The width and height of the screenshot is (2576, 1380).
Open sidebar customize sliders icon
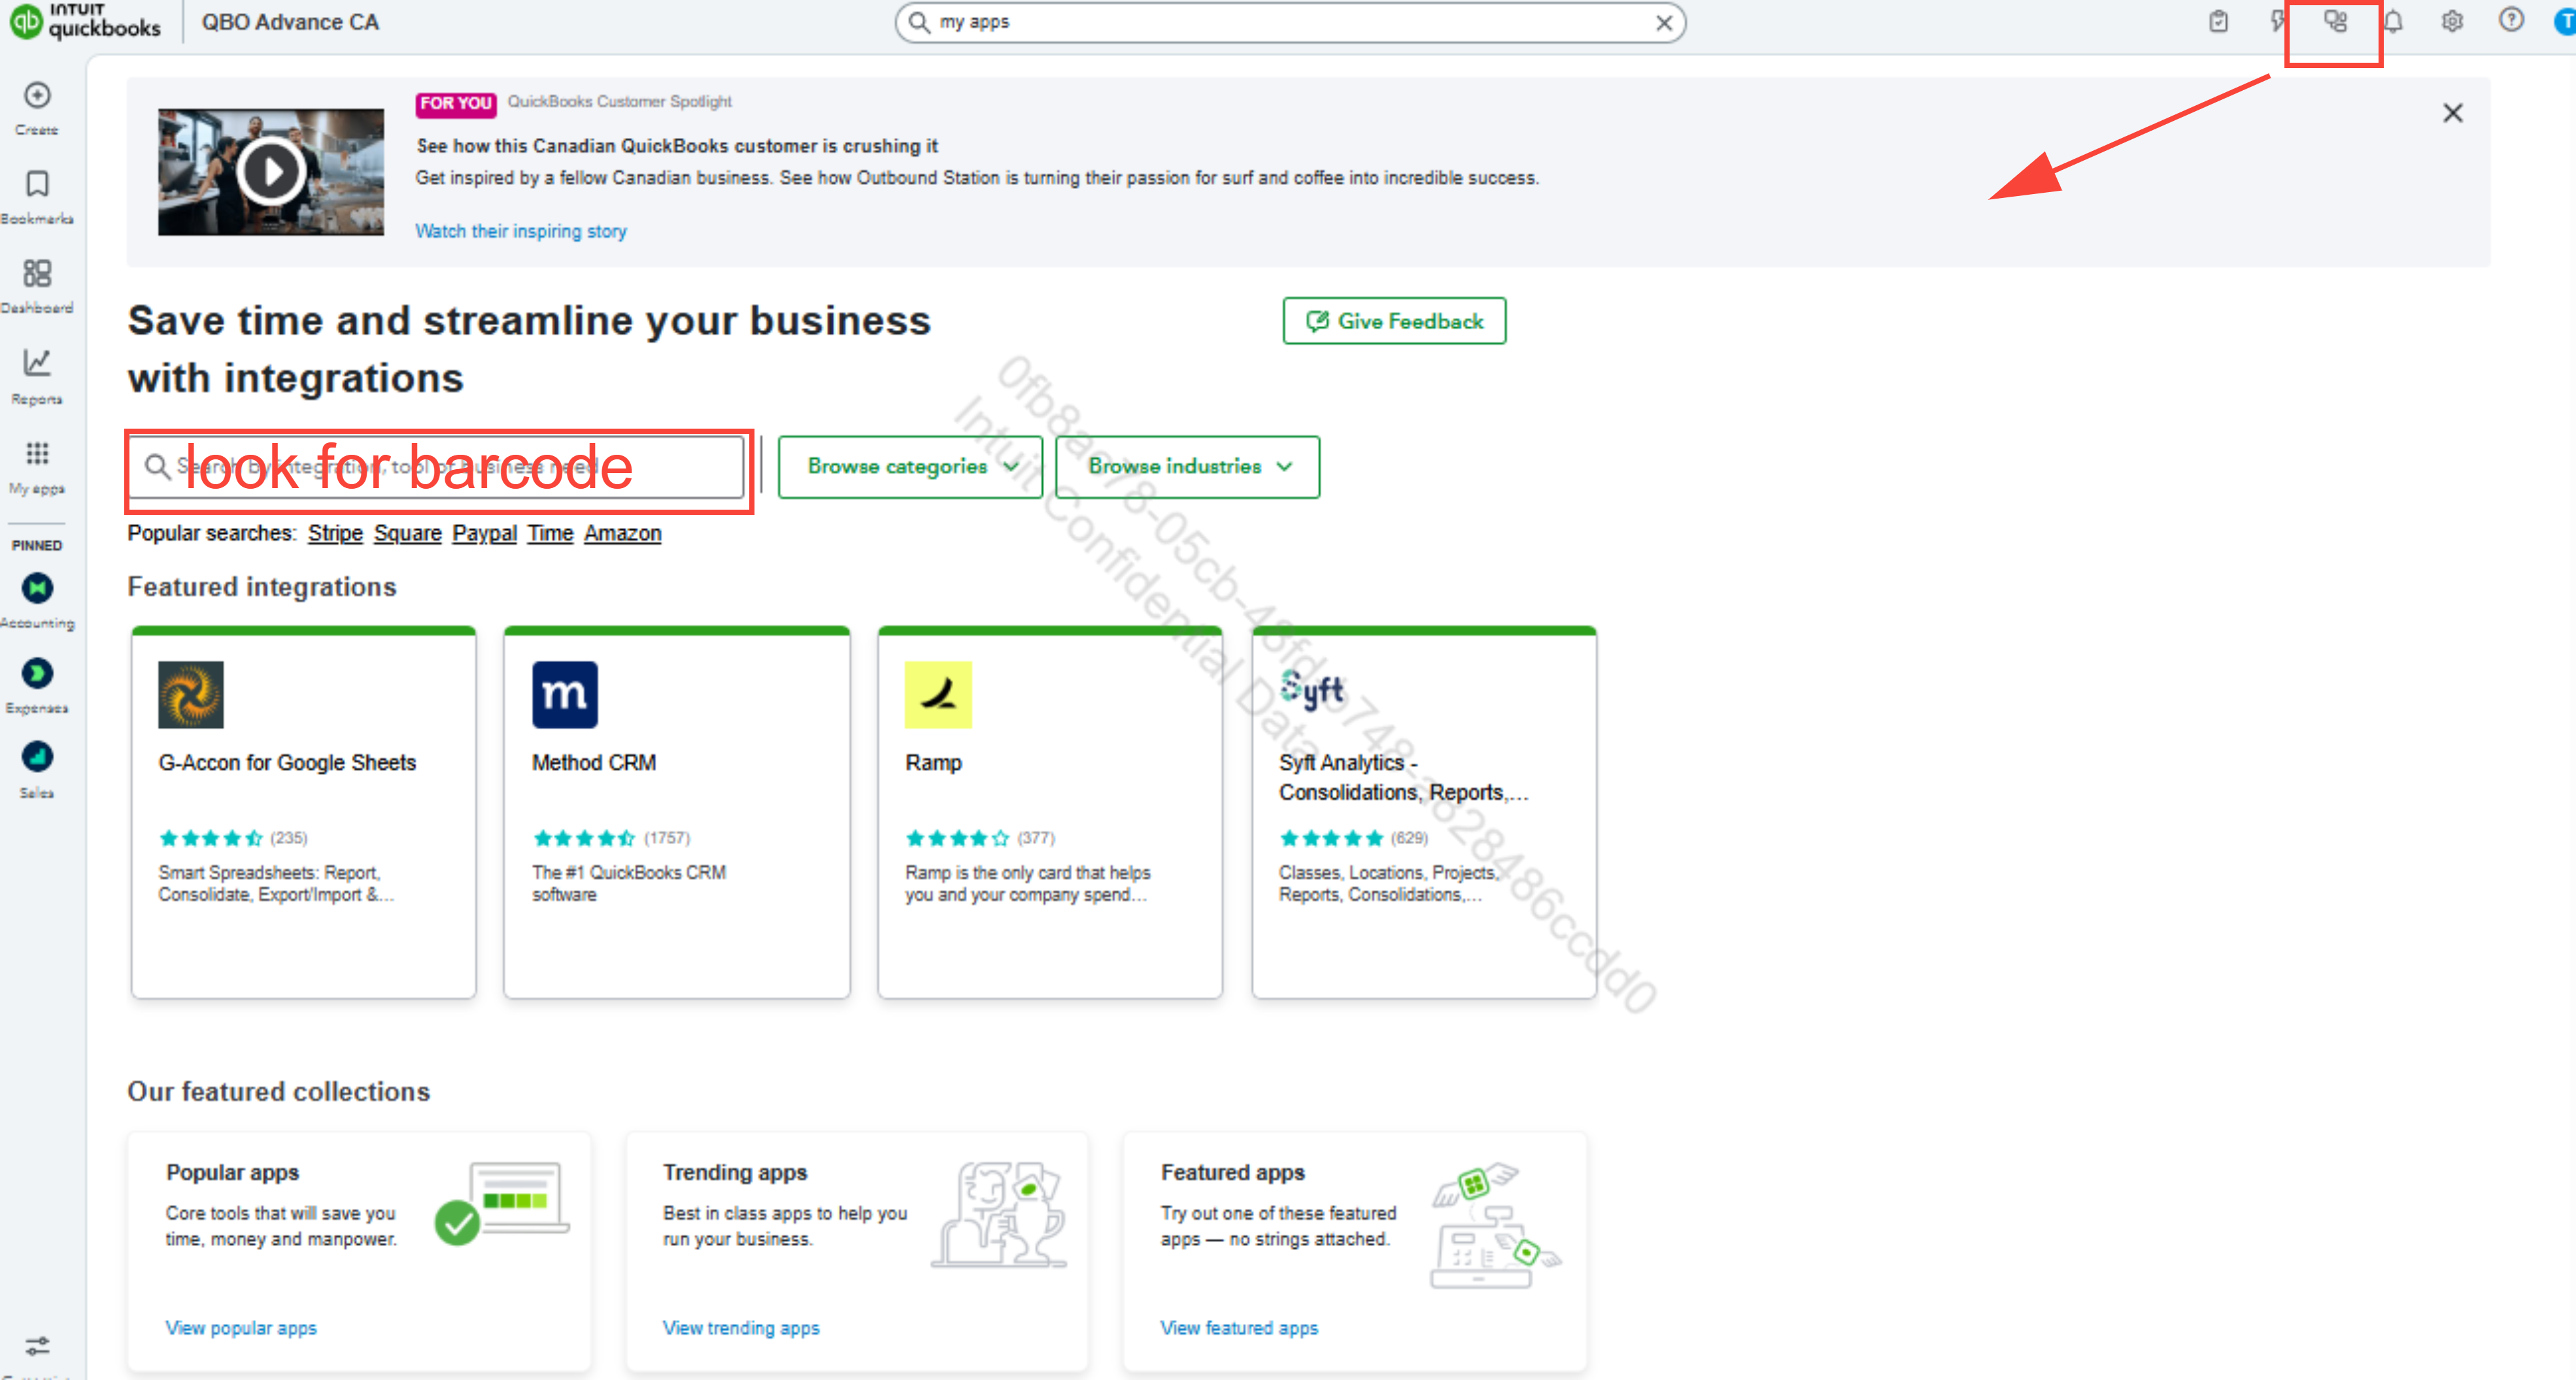click(37, 1346)
